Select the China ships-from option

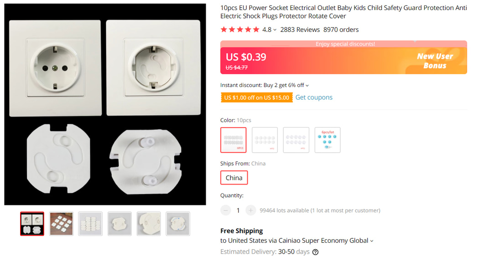(234, 178)
